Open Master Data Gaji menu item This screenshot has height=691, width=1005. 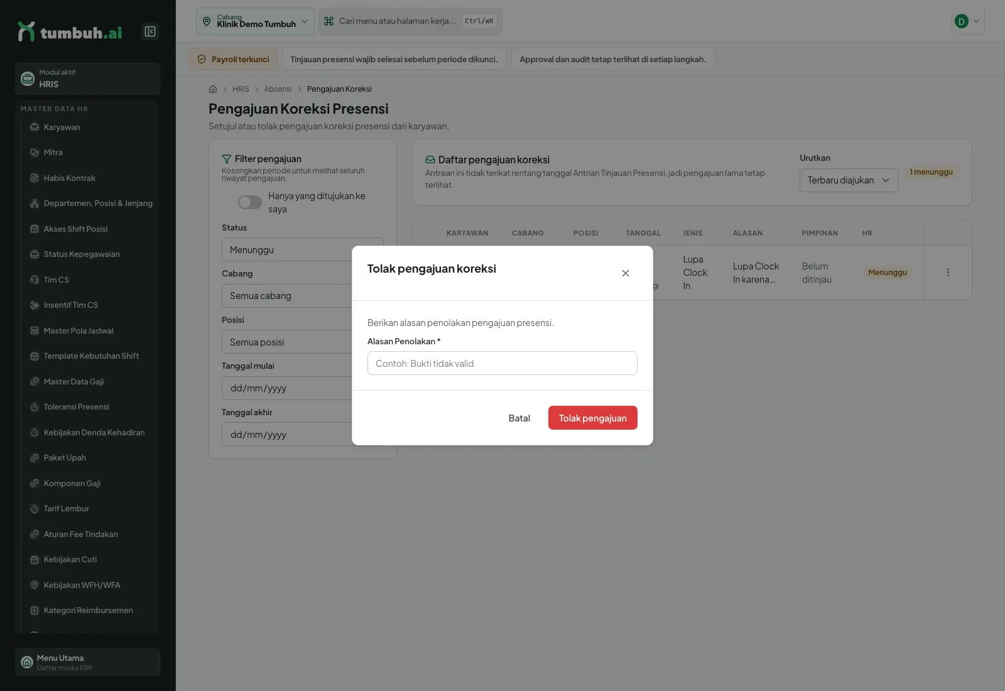(90, 382)
